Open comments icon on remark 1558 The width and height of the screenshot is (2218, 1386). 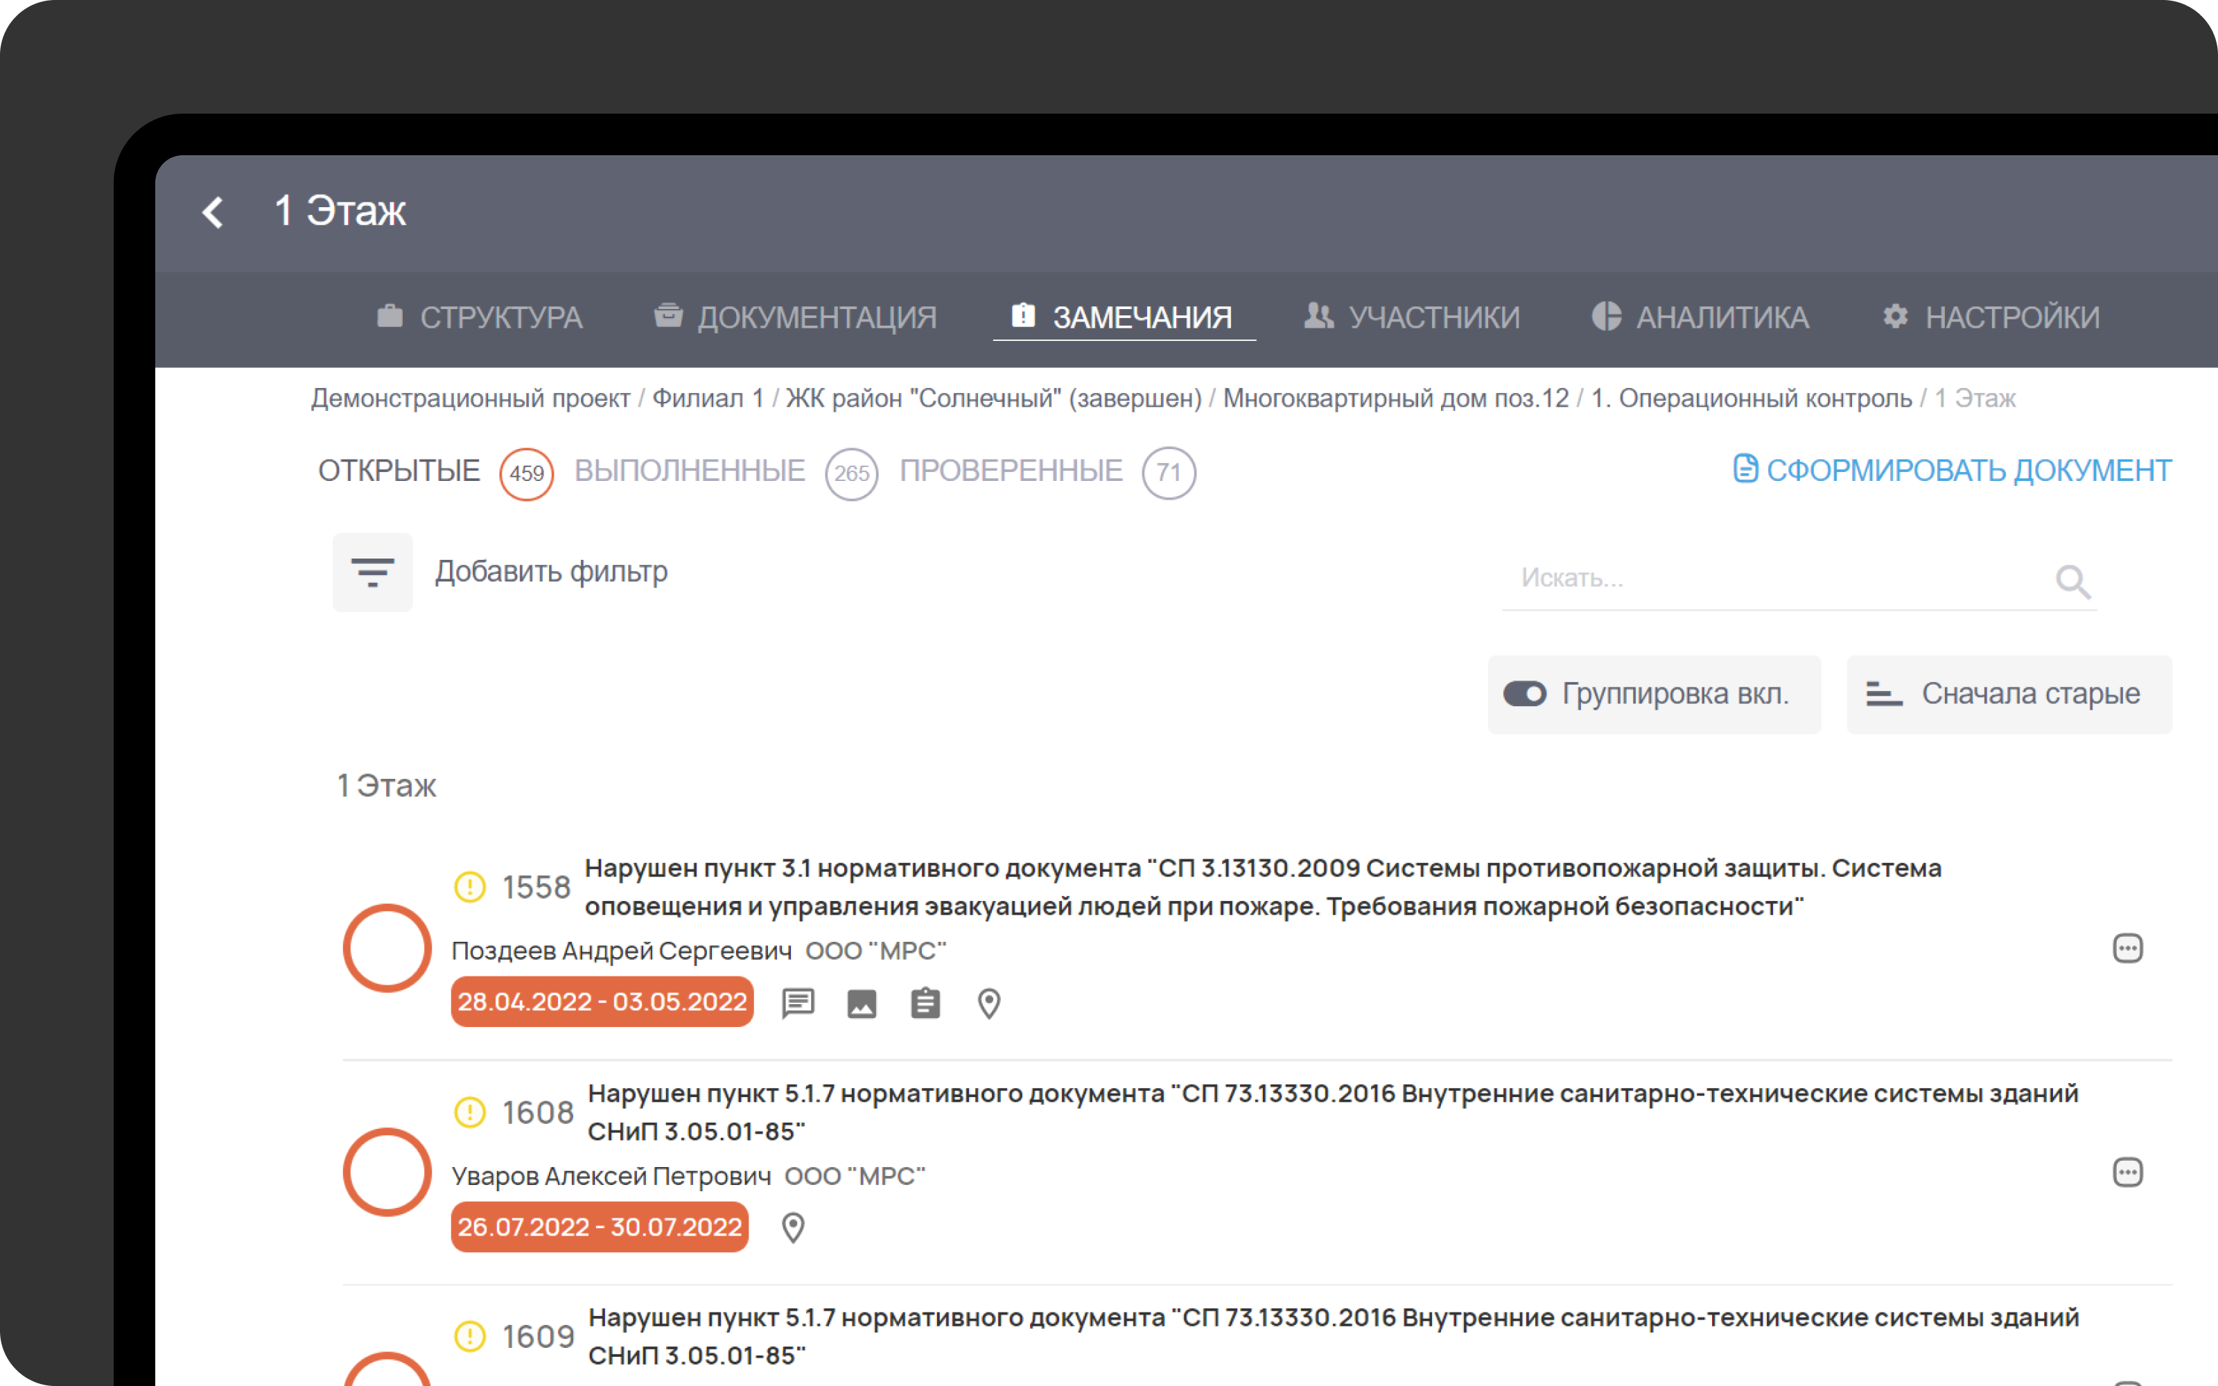(x=798, y=1003)
